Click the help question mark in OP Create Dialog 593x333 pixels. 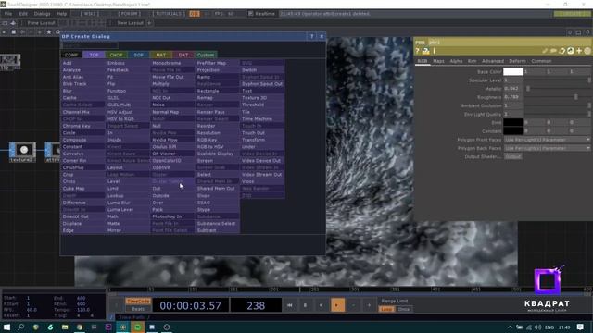(x=311, y=36)
